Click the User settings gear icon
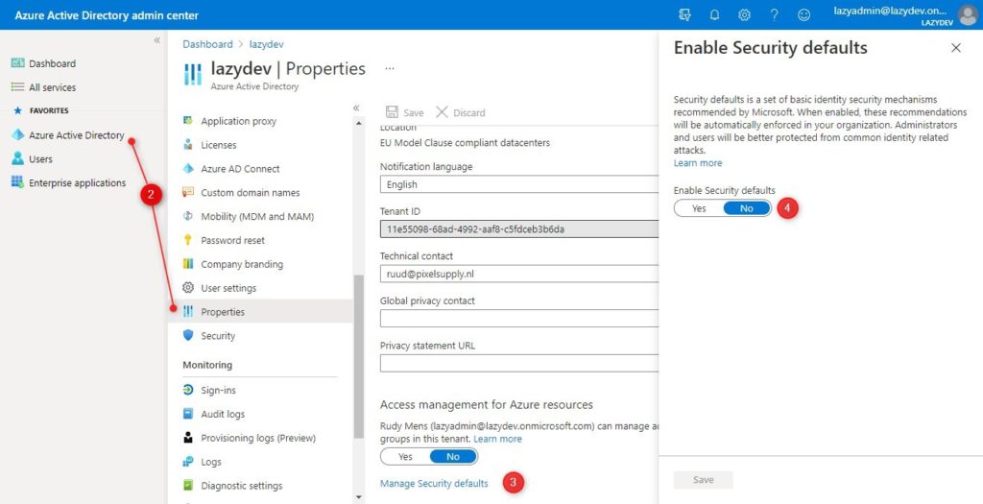 tap(188, 288)
